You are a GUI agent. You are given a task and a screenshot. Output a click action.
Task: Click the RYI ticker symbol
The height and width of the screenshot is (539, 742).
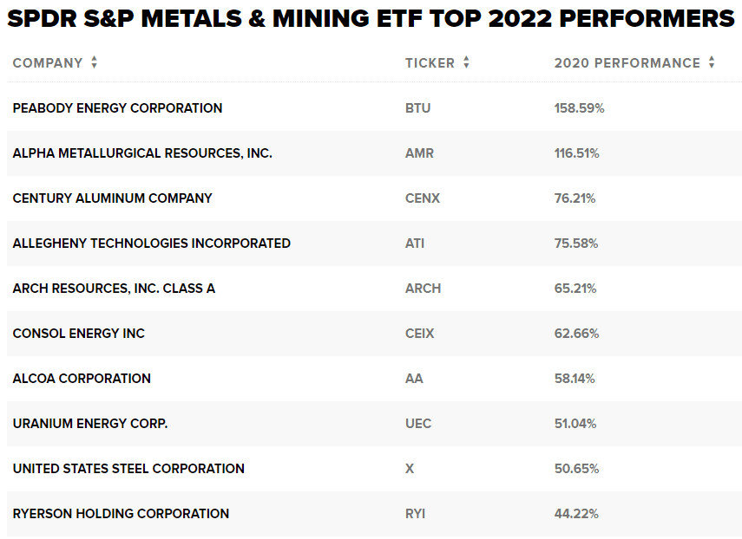click(x=416, y=514)
